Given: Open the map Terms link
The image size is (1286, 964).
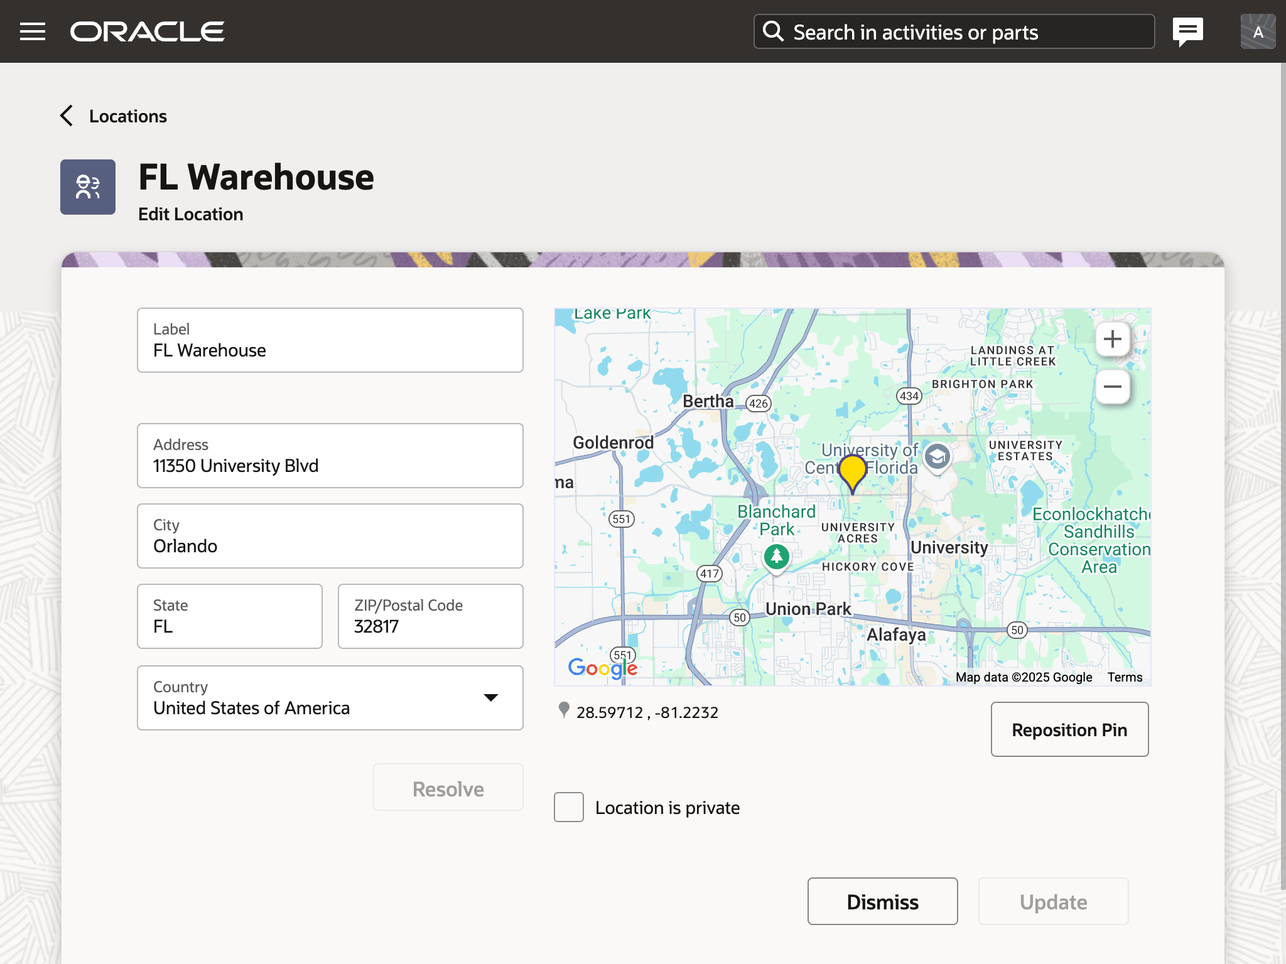Looking at the screenshot, I should point(1125,677).
